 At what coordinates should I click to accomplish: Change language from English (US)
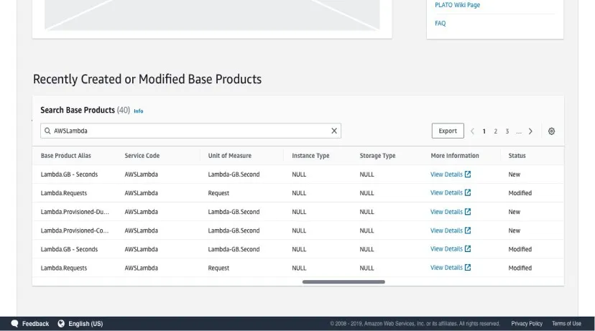86,323
